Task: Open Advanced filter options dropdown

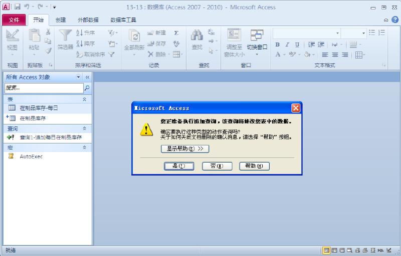Action: (x=112, y=43)
